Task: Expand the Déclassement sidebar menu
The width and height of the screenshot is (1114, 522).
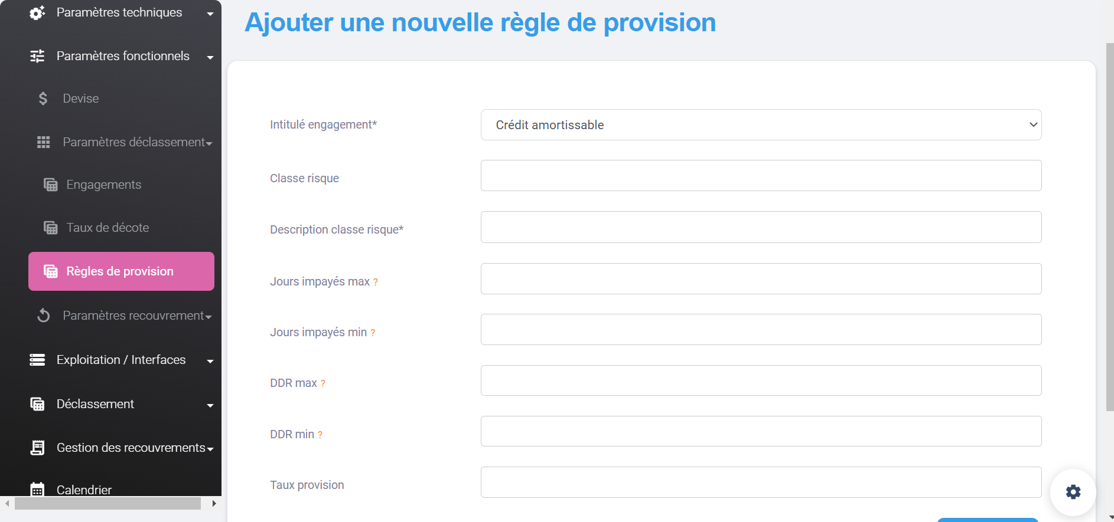Action: (x=121, y=404)
